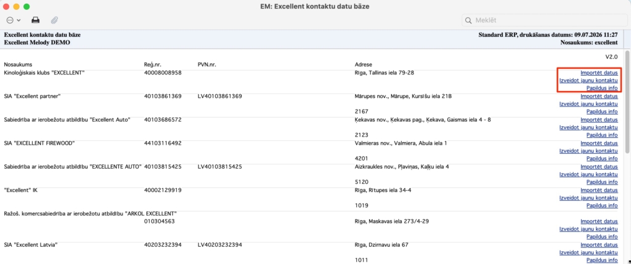
Task: Importēt datus for SIA "Excellent partner"
Action: tap(599, 96)
